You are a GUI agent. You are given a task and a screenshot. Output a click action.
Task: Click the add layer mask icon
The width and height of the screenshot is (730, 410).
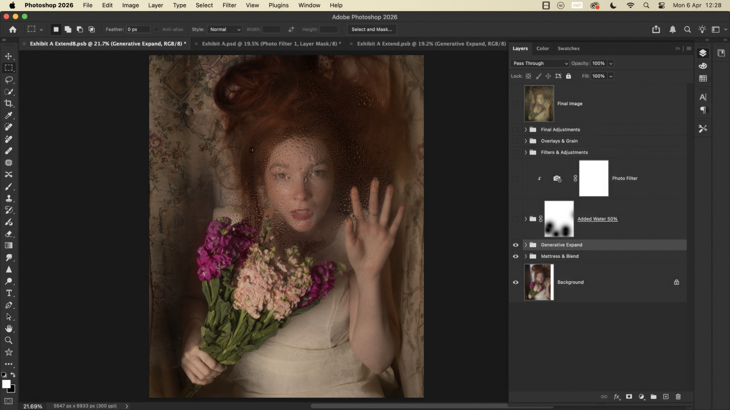coord(629,397)
